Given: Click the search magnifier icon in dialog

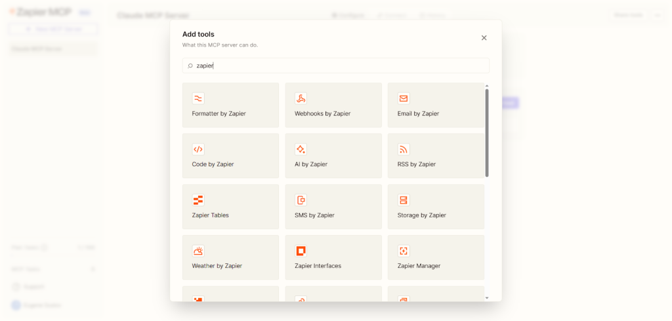Looking at the screenshot, I should (x=190, y=66).
